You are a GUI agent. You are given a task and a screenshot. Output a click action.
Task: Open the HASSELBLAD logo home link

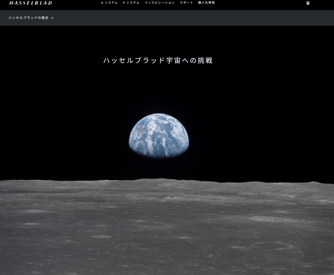click(x=30, y=3)
